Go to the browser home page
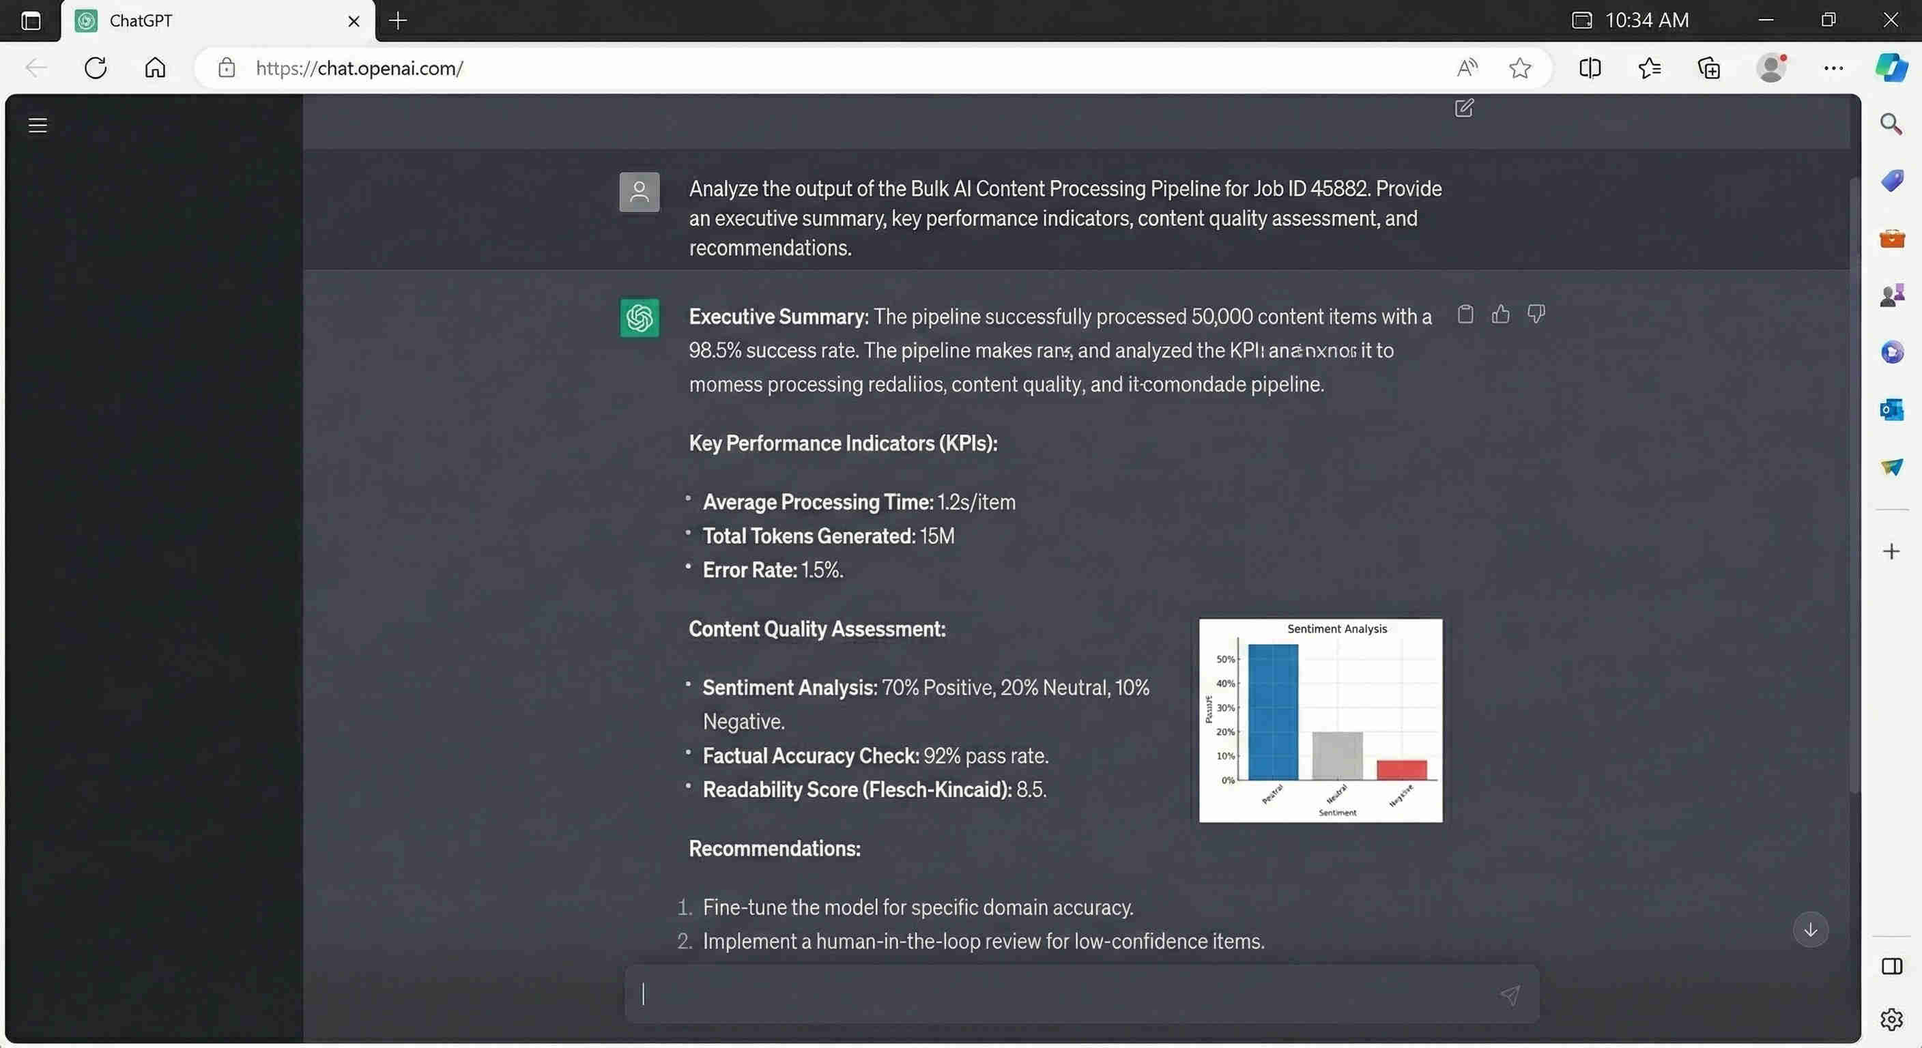1922x1048 pixels. (155, 68)
